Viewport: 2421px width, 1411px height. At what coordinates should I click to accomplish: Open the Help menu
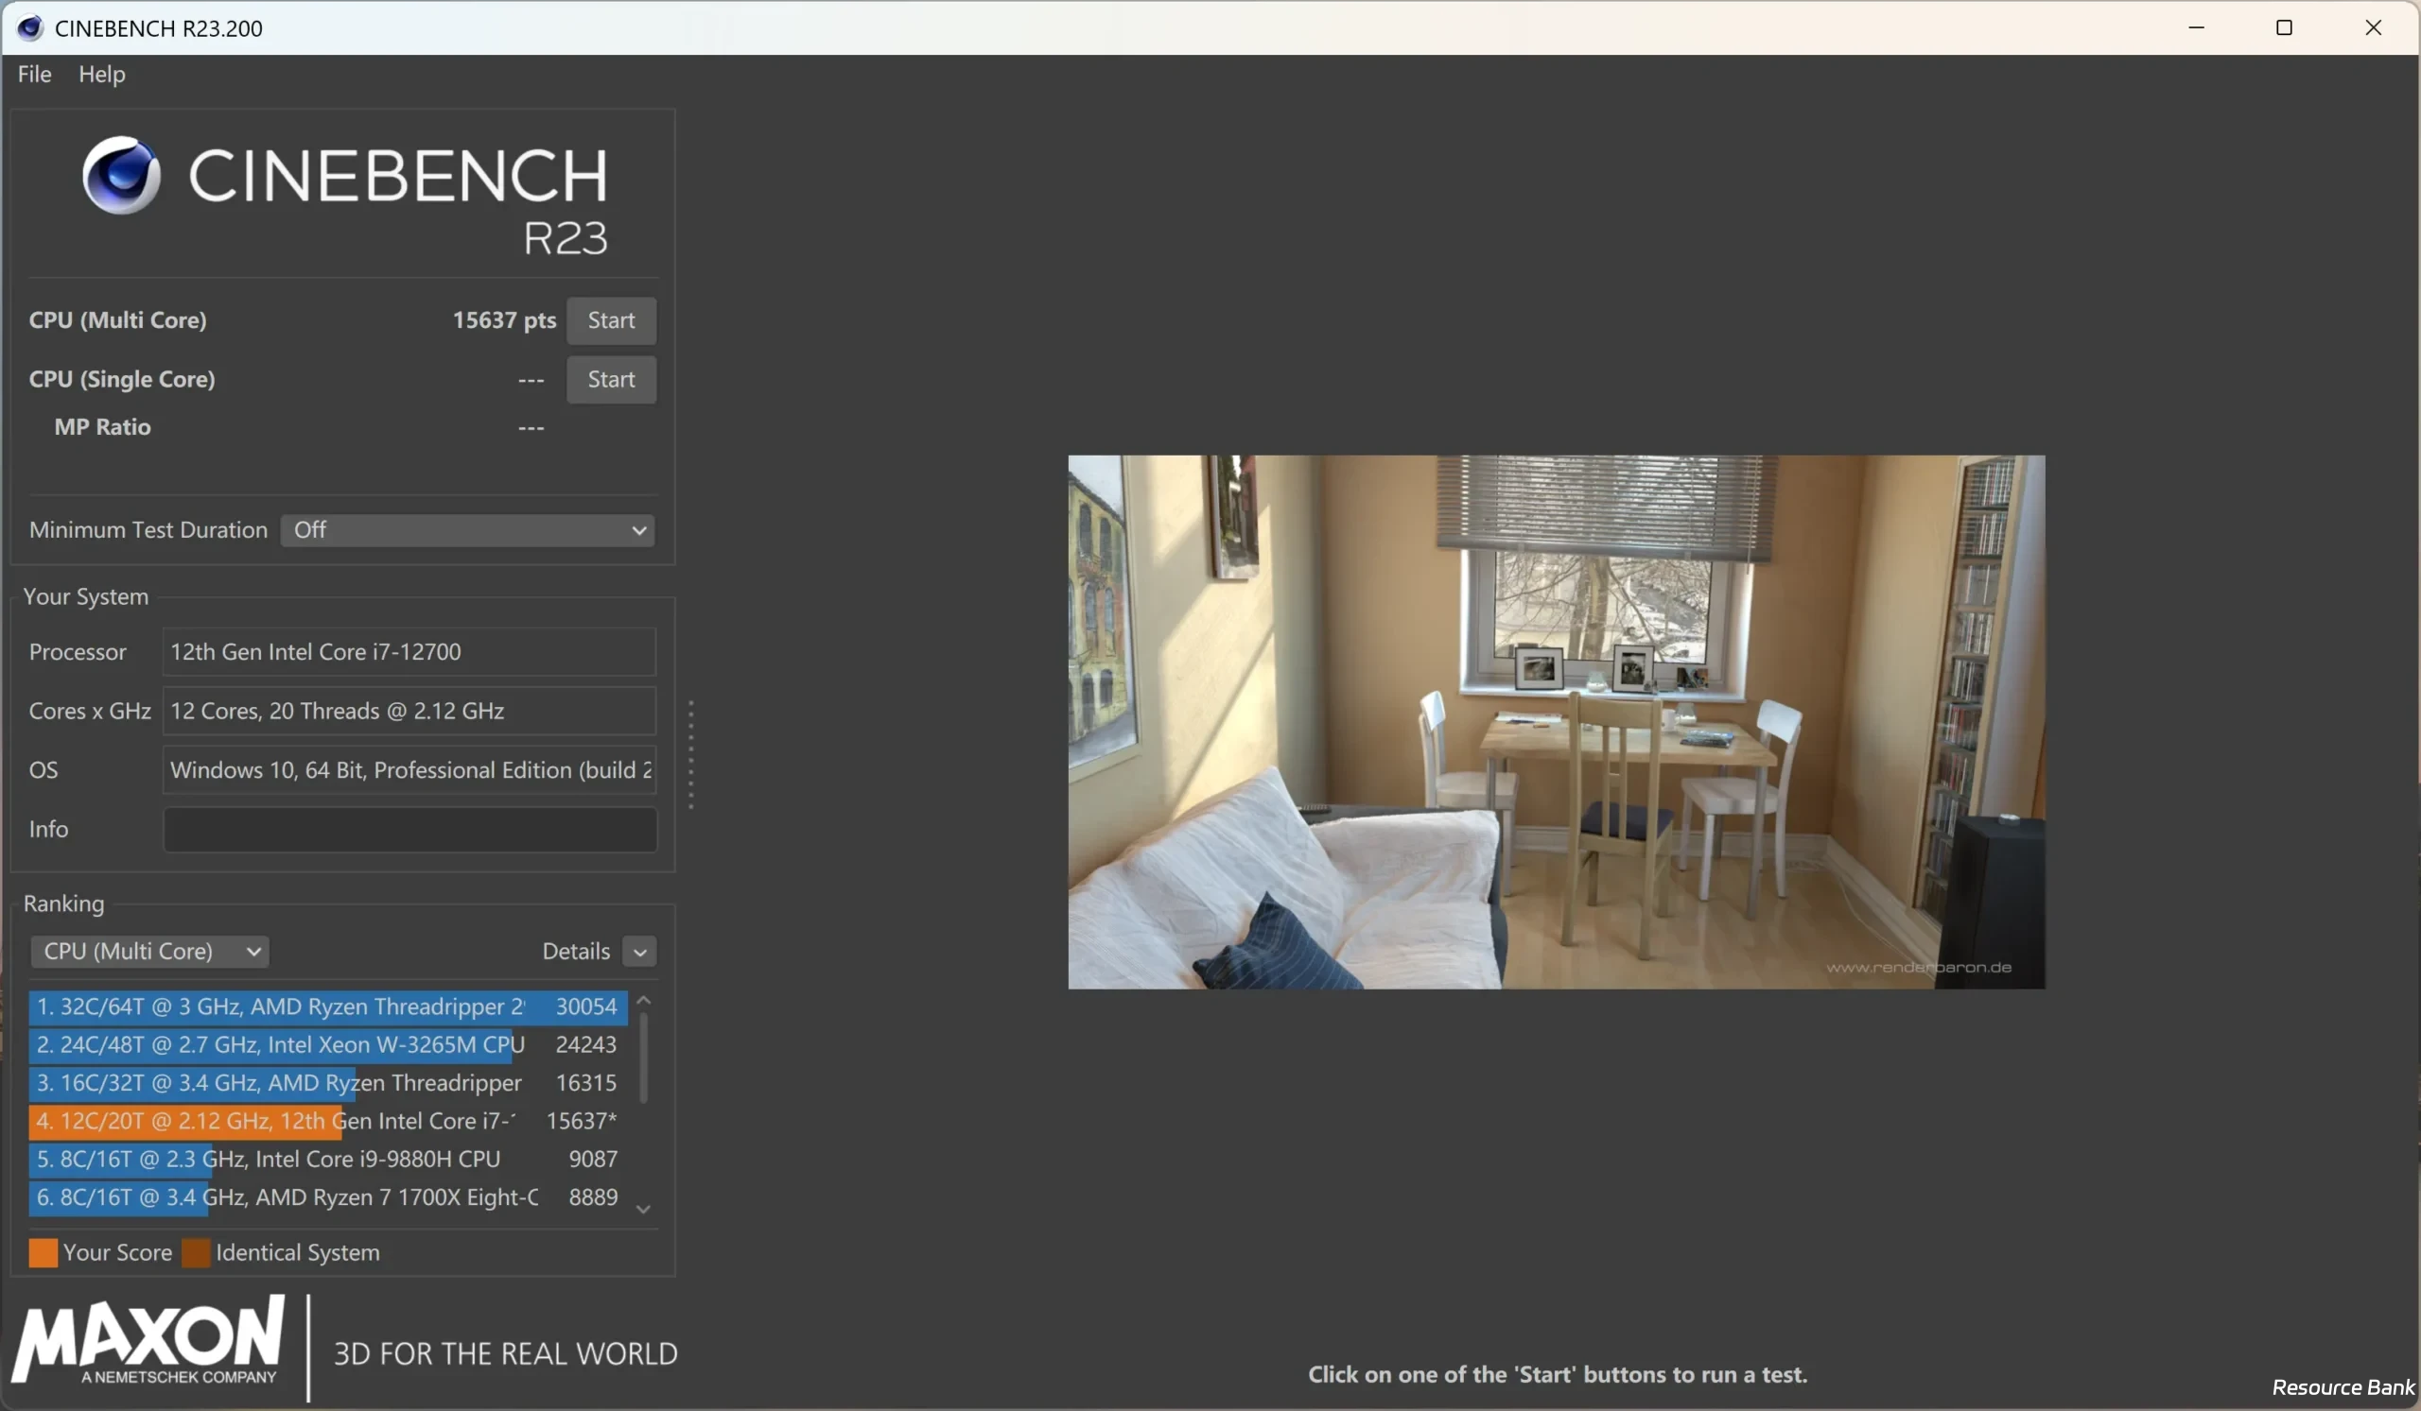102,74
